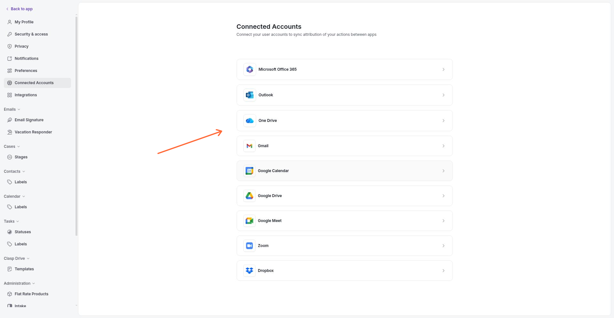Click the Privacy shield icon
The image size is (614, 318).
(x=10, y=46)
